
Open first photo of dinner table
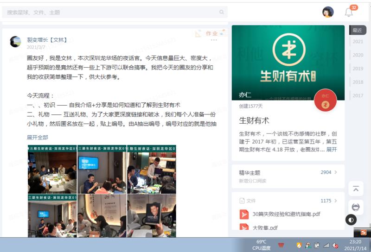pos(52,169)
